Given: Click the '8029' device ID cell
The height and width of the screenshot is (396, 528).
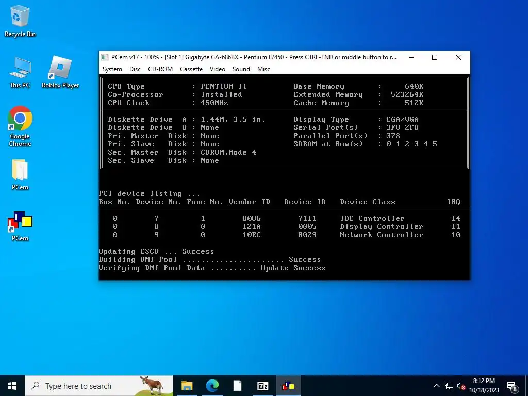Looking at the screenshot, I should tap(307, 235).
